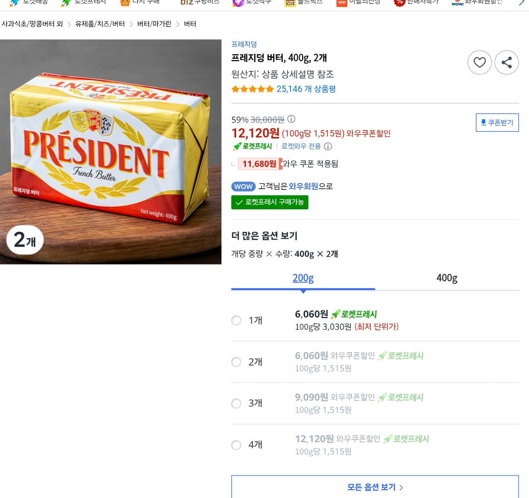This screenshot has height=498, width=529.
Task: Switch to the 200g weight tab
Action: click(x=303, y=278)
